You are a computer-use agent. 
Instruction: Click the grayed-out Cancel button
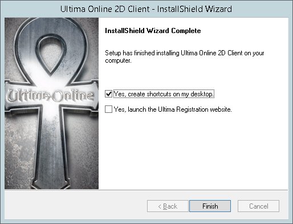(258, 206)
